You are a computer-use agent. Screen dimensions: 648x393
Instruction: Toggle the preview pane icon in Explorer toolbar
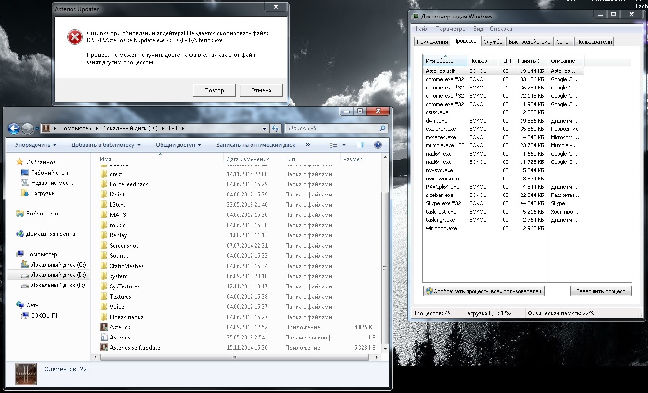click(360, 145)
